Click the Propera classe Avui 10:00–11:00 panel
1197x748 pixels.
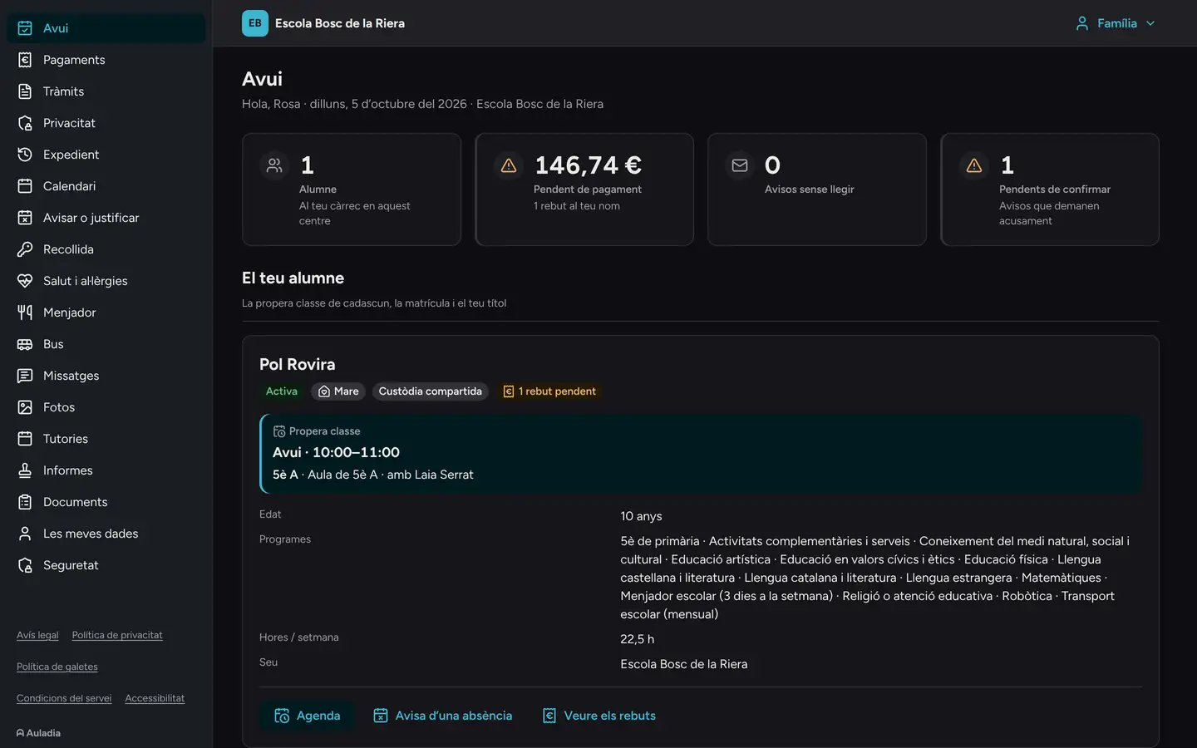(701, 454)
